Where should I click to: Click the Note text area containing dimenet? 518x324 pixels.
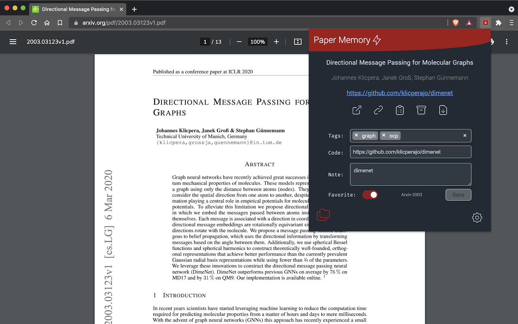(411, 175)
